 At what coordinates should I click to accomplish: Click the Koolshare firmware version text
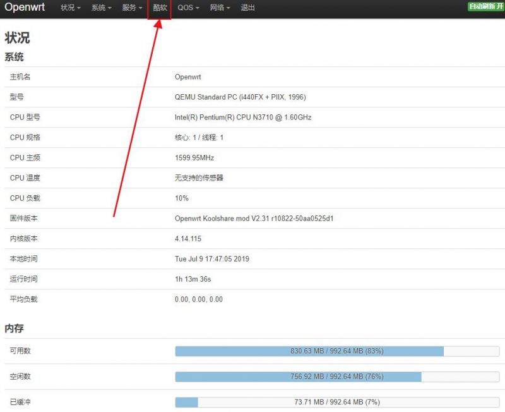point(254,219)
